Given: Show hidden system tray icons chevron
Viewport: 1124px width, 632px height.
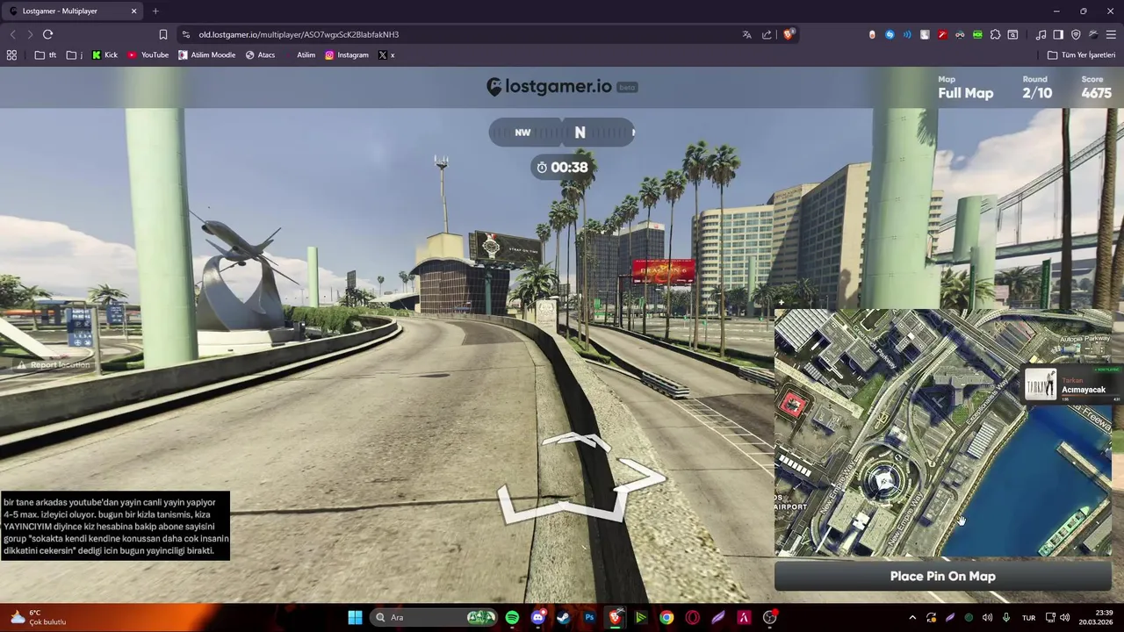Looking at the screenshot, I should (911, 617).
